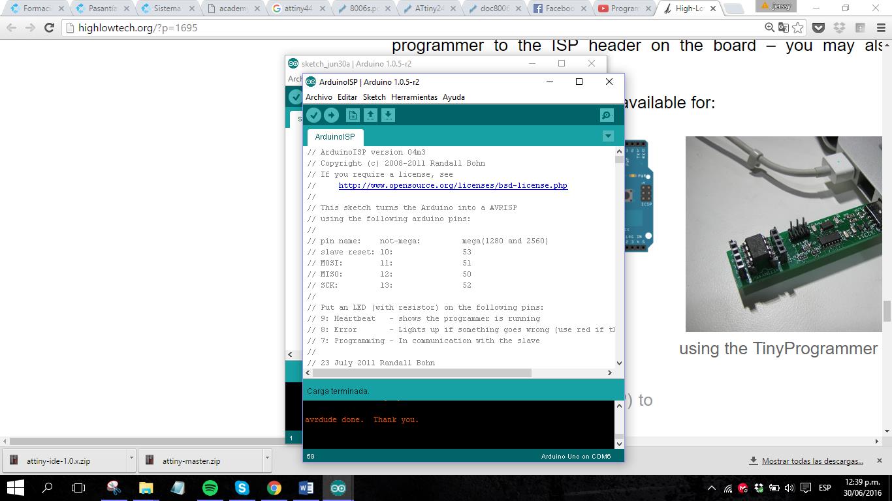Viewport: 892px width, 501px height.
Task: Open the tab dropdown arrow in ArduinoISP
Action: 608,136
